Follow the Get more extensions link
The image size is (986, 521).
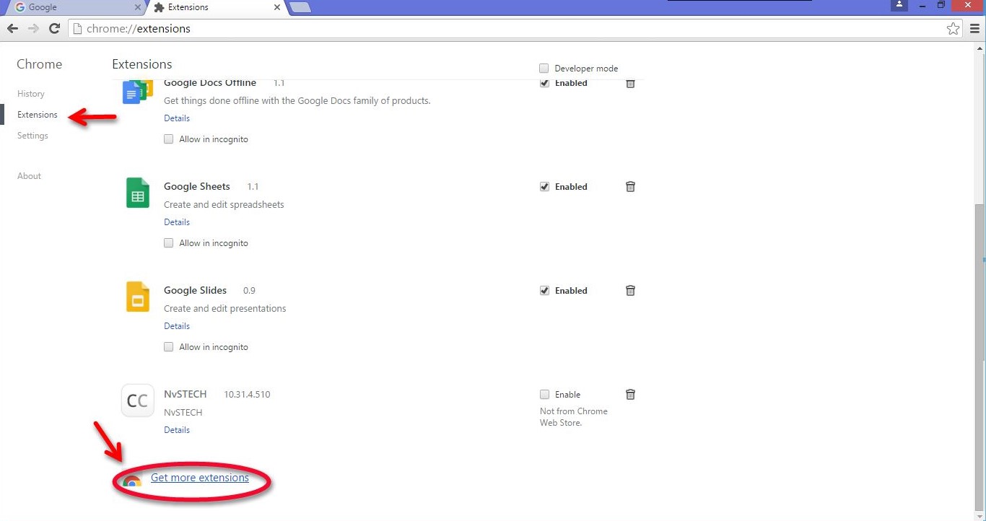(x=200, y=478)
